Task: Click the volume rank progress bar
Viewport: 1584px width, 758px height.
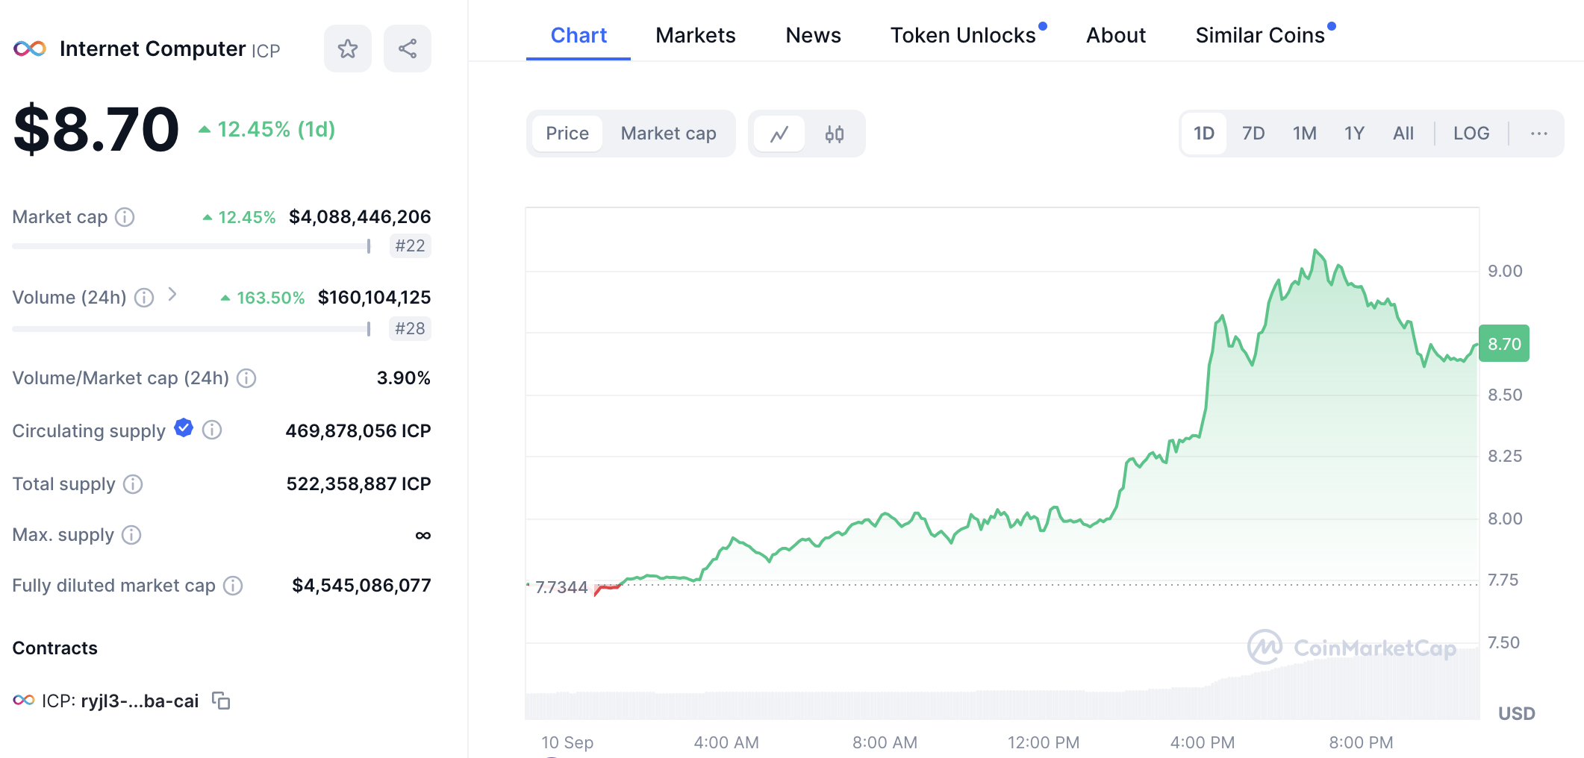Action: coord(191,329)
